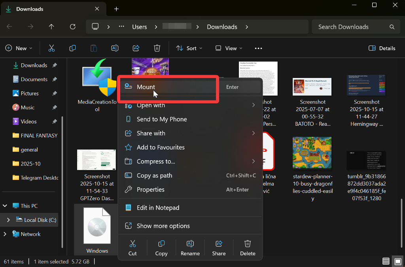Refresh the Downloads folder view
Viewport: 405px width, 267px height.
pyautogui.click(x=72, y=27)
